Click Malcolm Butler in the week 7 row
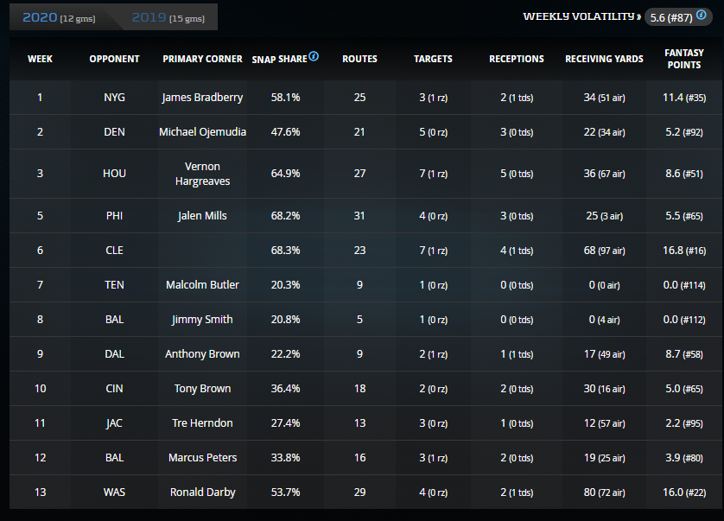The height and width of the screenshot is (521, 724). tap(202, 285)
